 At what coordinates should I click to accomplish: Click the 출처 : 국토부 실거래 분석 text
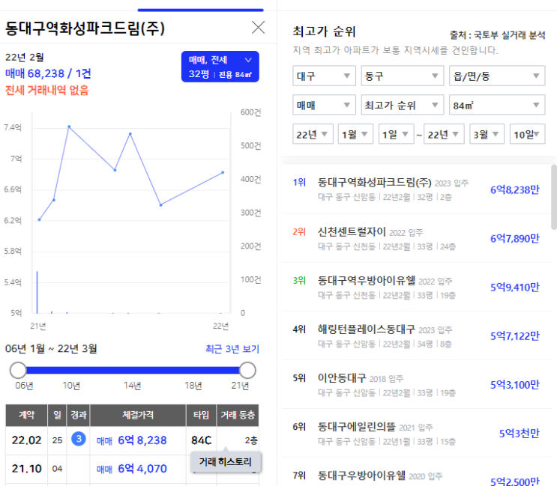[x=497, y=35]
